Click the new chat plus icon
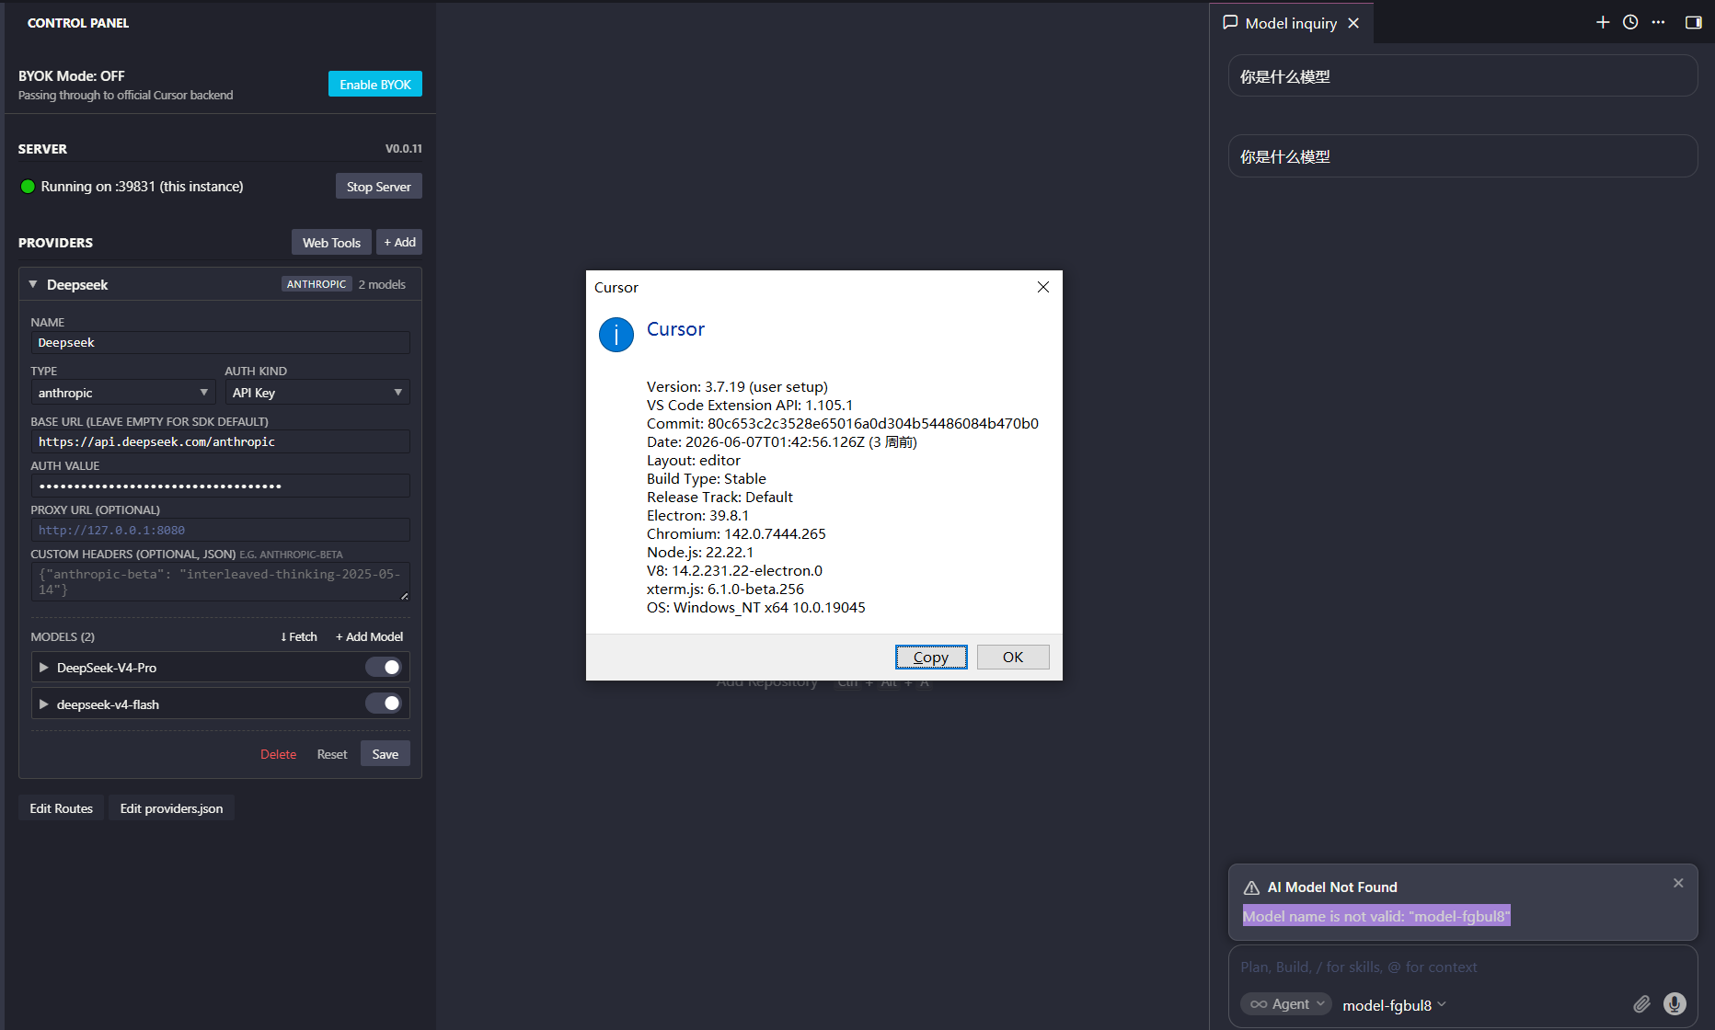 [1603, 22]
